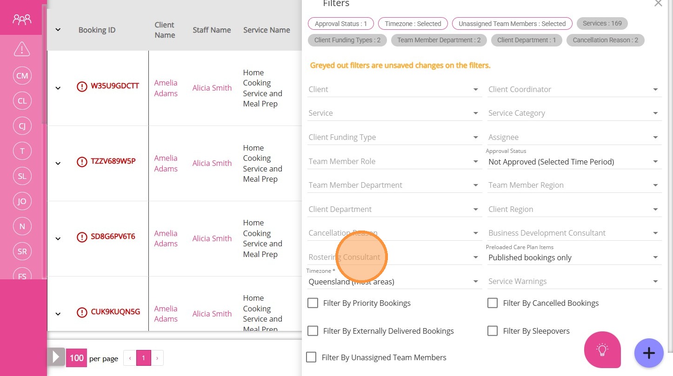Click the alert icon beside W35U9GDCTT
Screen dimensions: 673x376
82,86
